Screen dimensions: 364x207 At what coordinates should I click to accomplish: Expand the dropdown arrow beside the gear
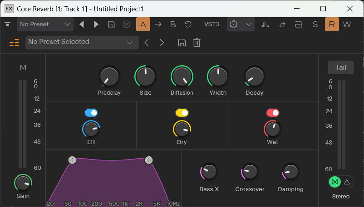point(249,24)
